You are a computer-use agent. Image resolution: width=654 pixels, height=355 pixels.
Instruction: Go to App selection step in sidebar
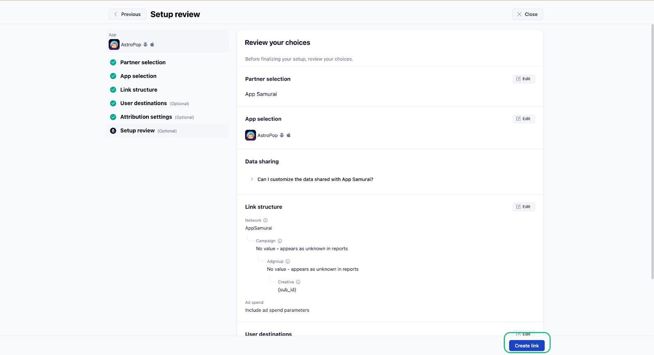coord(138,76)
